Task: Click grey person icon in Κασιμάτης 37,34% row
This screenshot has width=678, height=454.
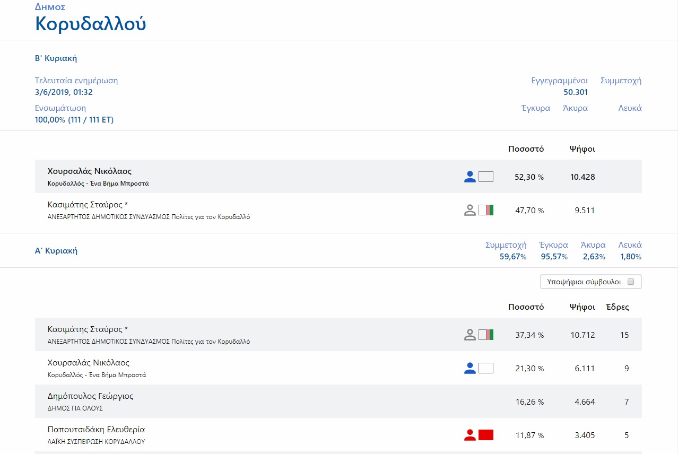Action: click(x=470, y=335)
